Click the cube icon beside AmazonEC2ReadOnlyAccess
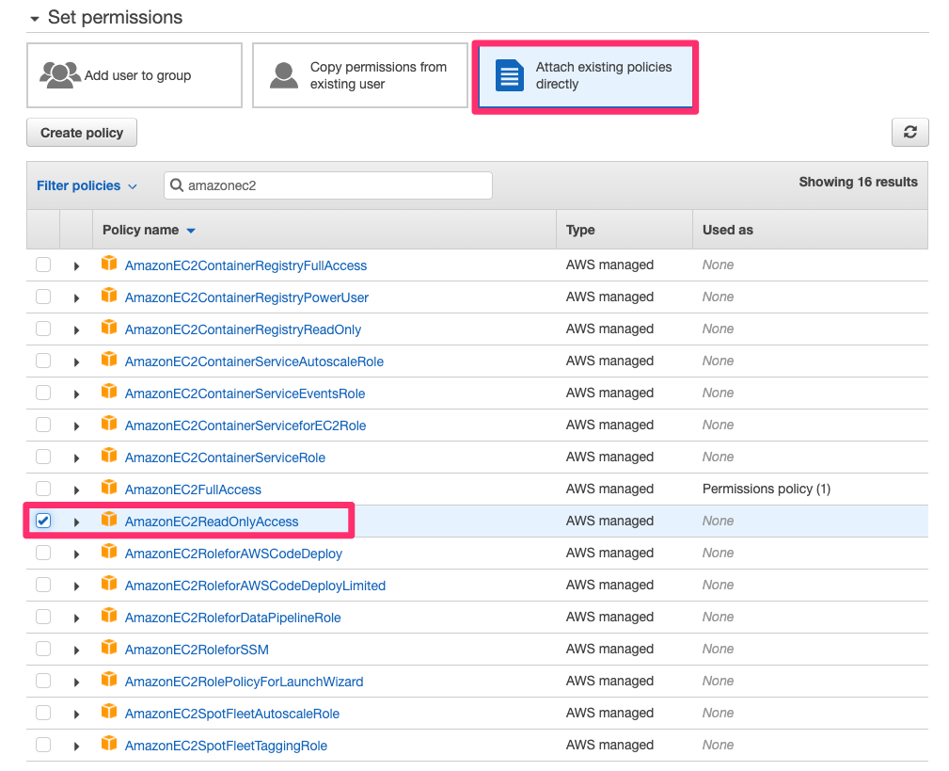 [x=110, y=520]
